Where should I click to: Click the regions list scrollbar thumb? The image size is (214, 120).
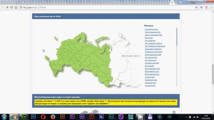click(177, 37)
